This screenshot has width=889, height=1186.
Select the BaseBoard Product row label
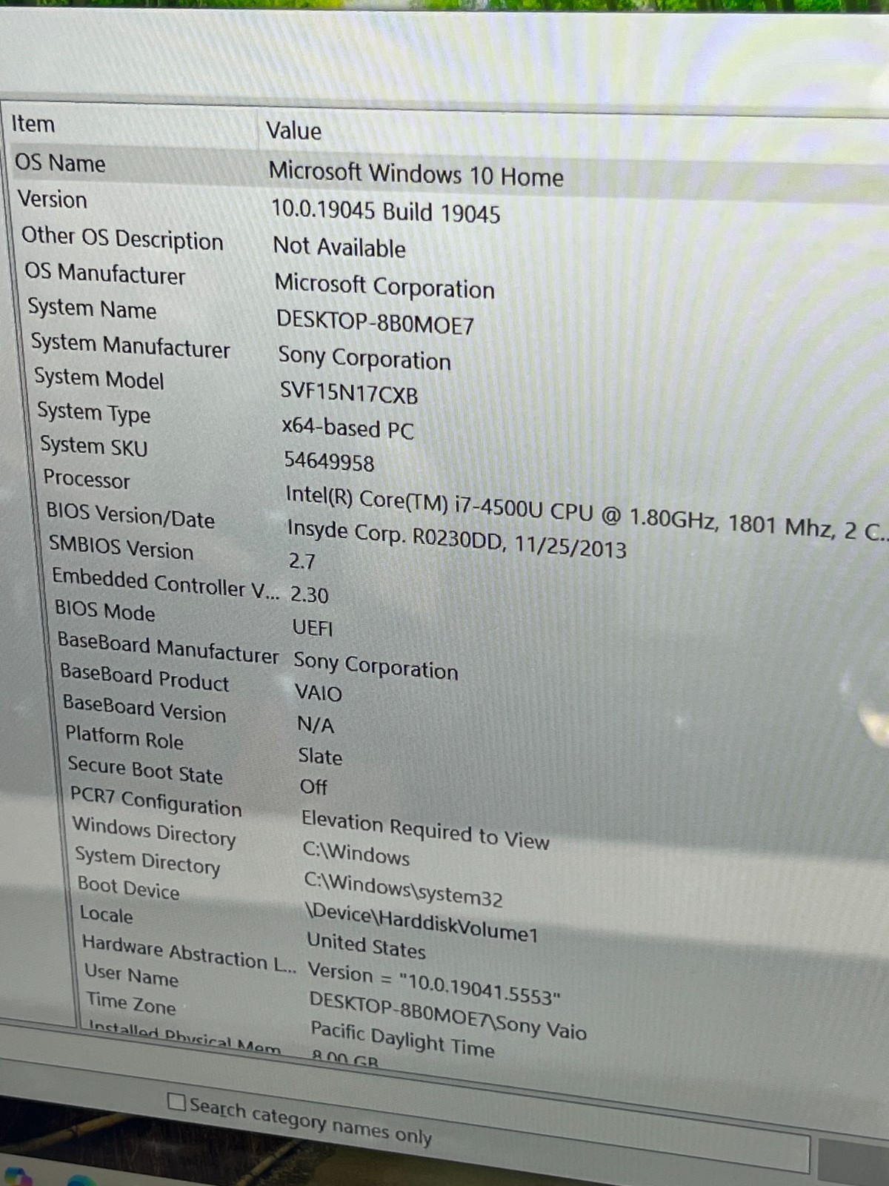click(x=145, y=678)
